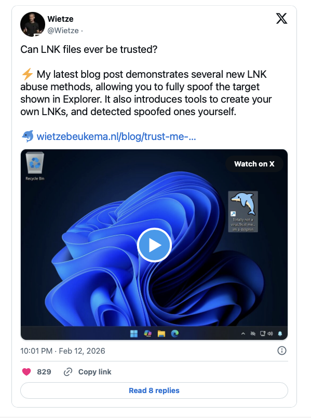
Task: Launch Microsoft Edge from the taskbar
Action: 175,333
